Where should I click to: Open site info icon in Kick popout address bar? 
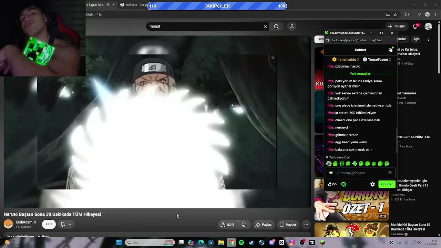[x=328, y=40]
